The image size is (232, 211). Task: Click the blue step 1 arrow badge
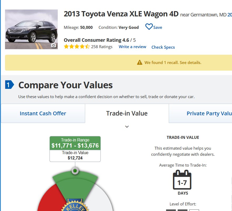(9, 85)
